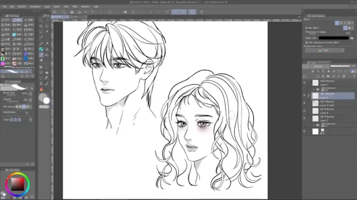The height and width of the screenshot is (200, 357).
Task: Open the Filter menu
Action: pos(75,6)
